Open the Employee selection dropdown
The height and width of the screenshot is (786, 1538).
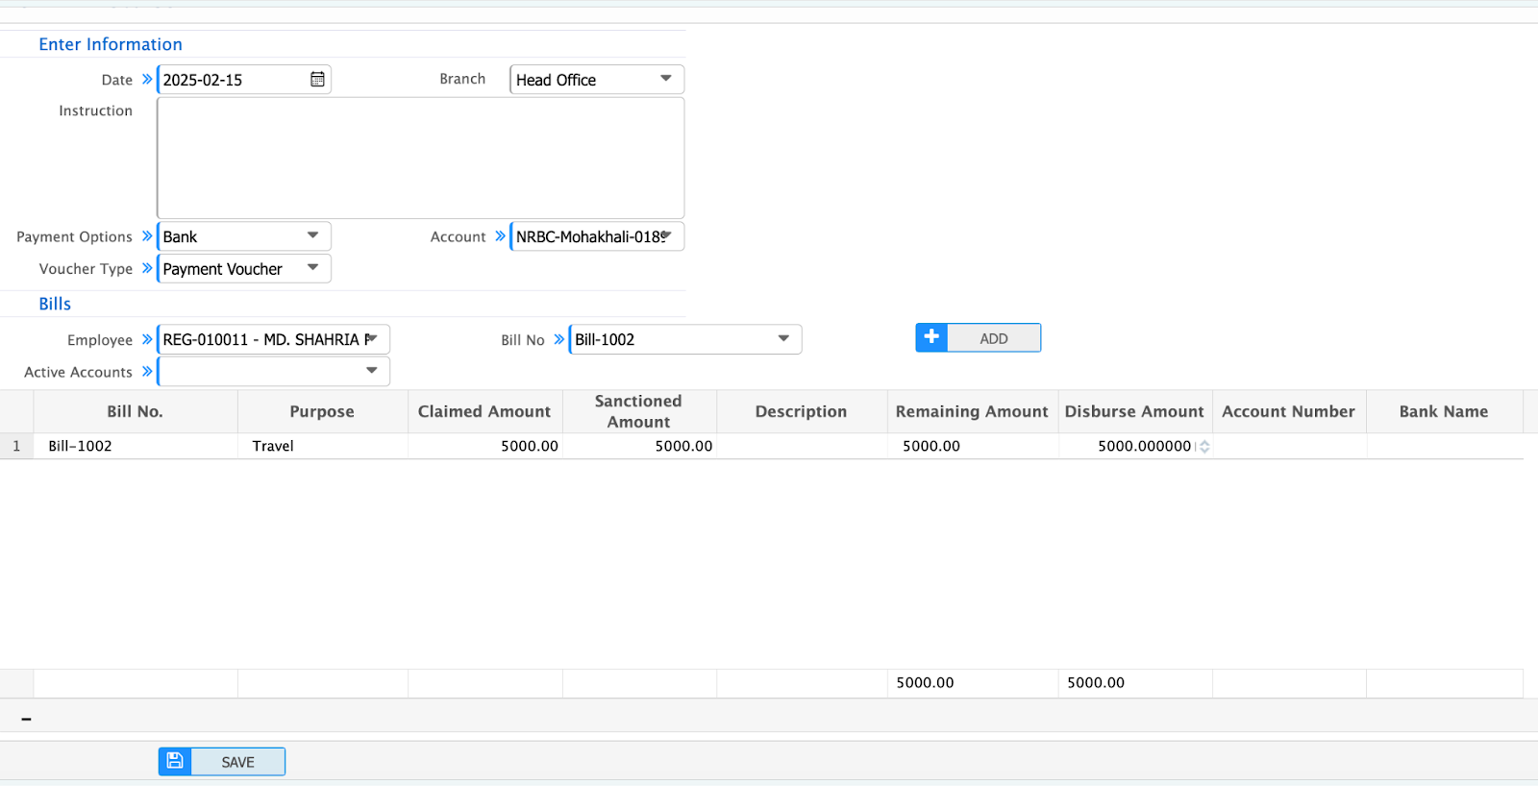point(371,339)
